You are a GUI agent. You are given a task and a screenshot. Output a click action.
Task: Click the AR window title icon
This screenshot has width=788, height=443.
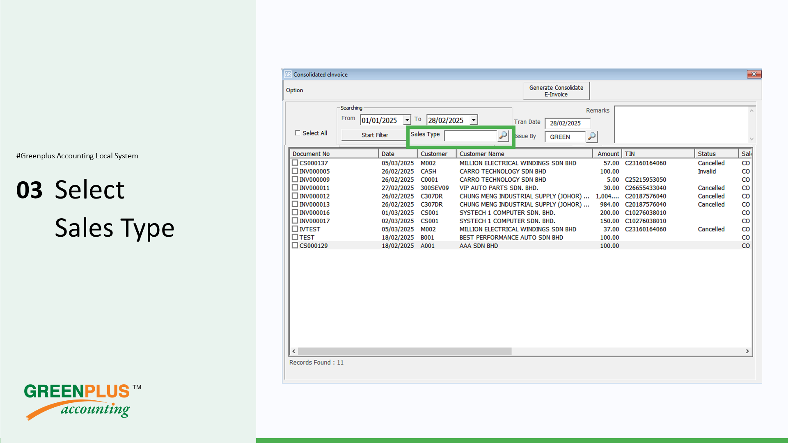288,74
